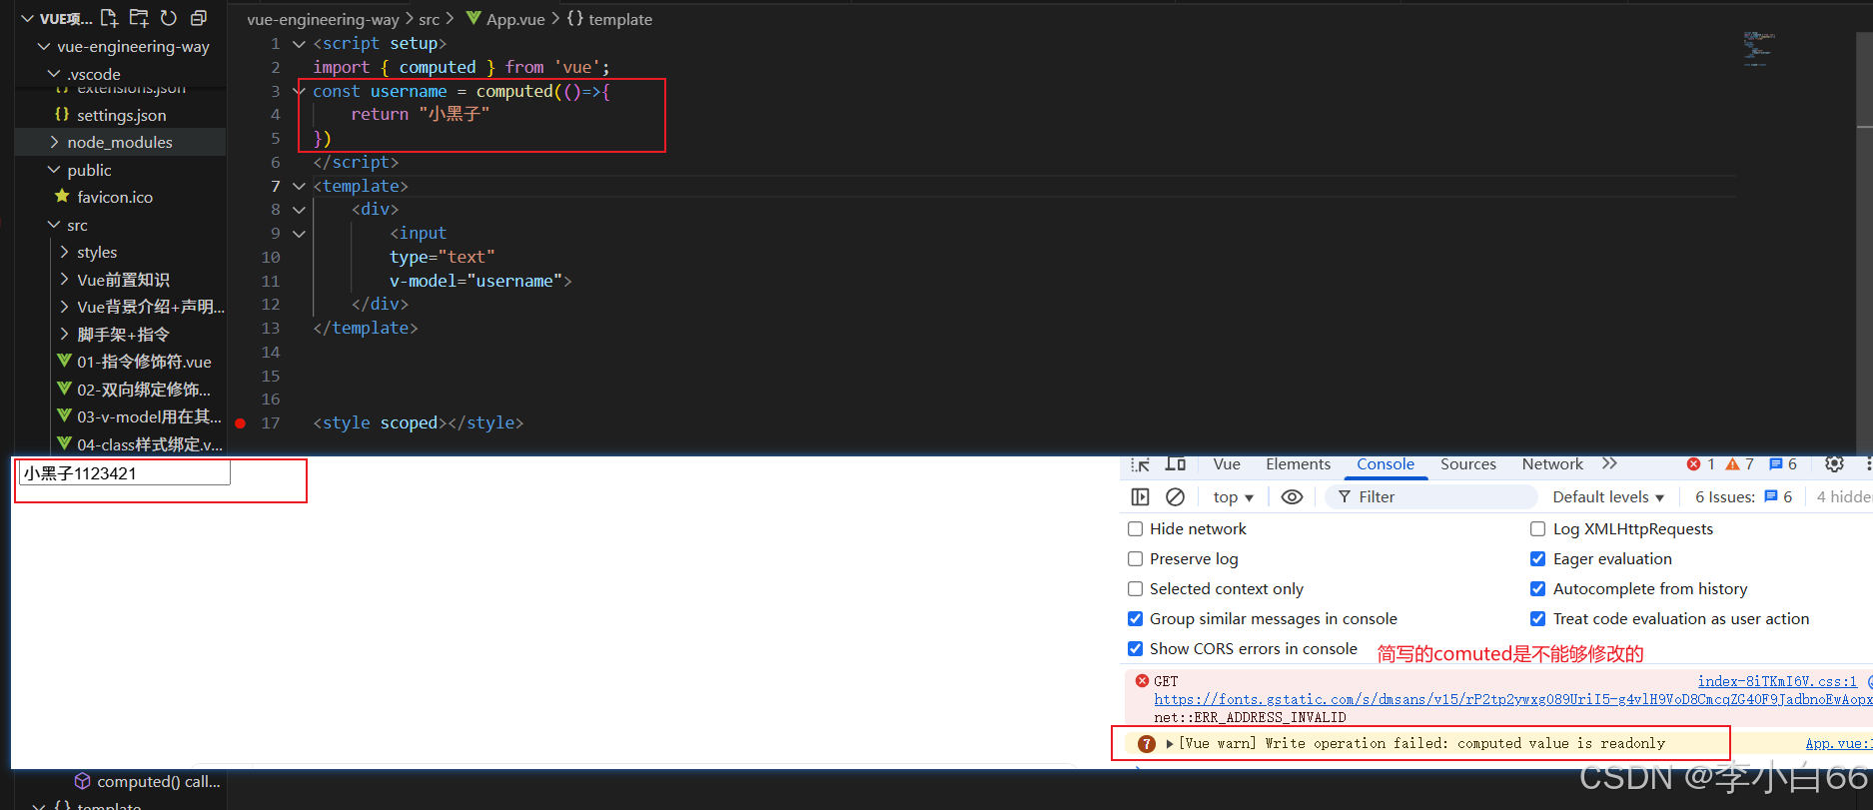Disable Group similar messages in console

(1136, 619)
